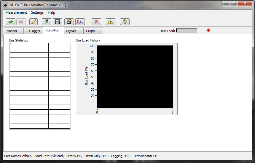
Task: Open the signal waveform toolbar icon
Action: pyautogui.click(x=80, y=22)
